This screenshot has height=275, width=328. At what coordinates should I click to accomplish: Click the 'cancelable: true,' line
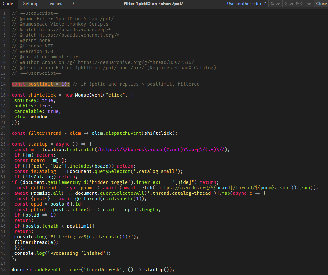pos(38,111)
